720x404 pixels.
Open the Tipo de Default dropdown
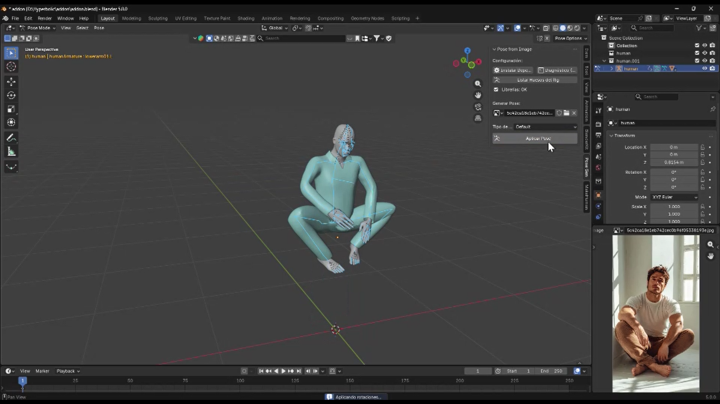point(546,127)
